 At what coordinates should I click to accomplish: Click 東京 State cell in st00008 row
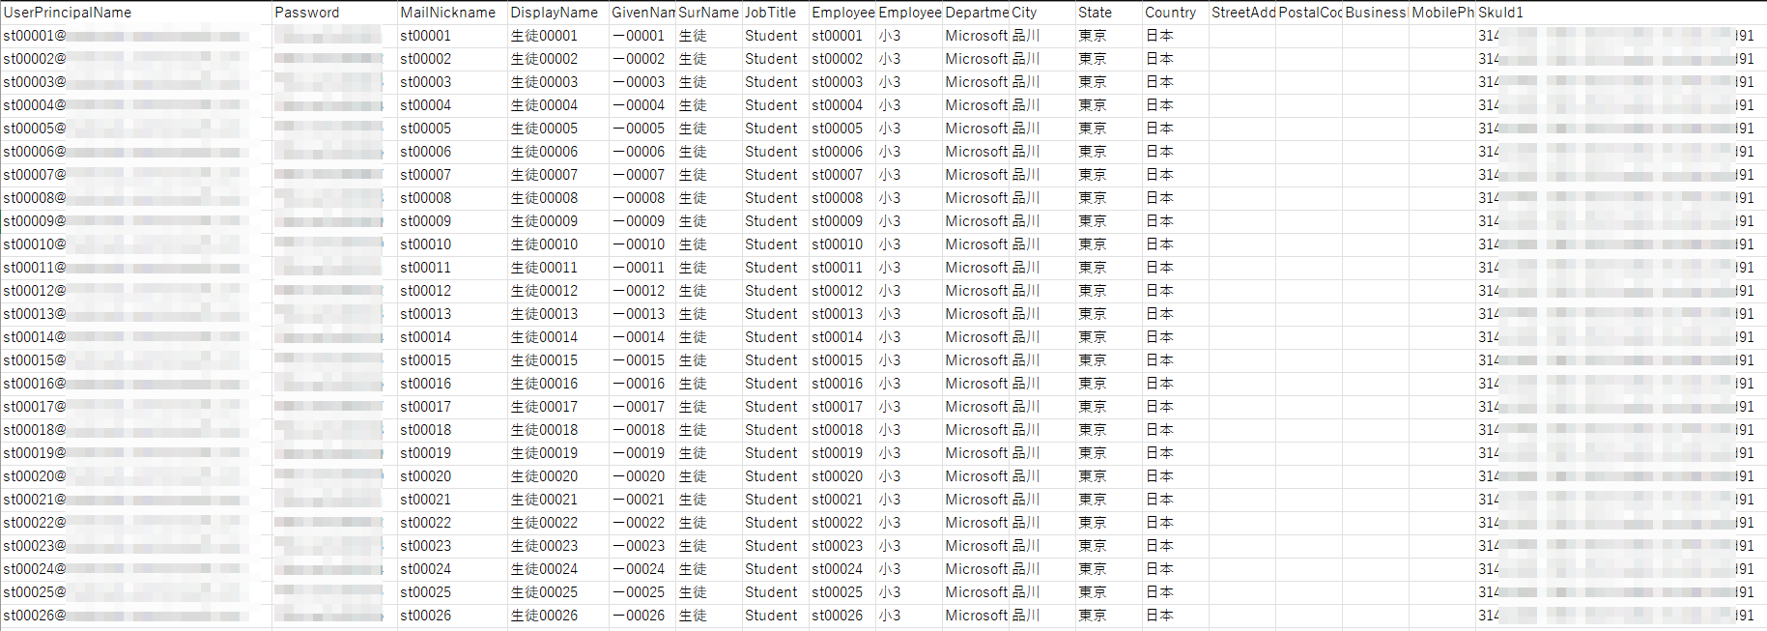1109,198
